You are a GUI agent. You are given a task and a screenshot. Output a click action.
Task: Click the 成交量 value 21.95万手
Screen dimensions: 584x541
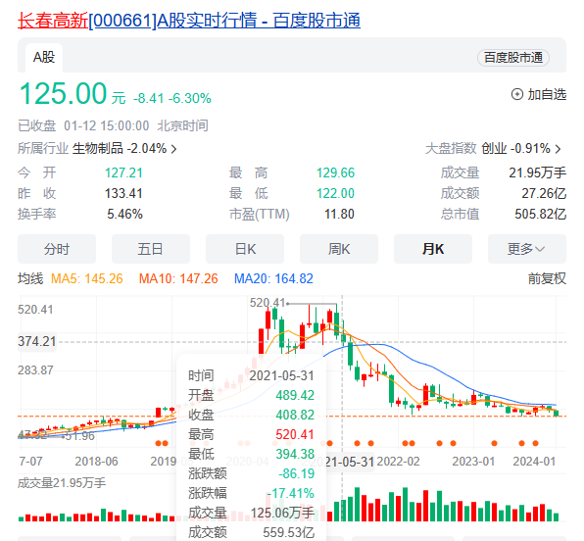[537, 172]
